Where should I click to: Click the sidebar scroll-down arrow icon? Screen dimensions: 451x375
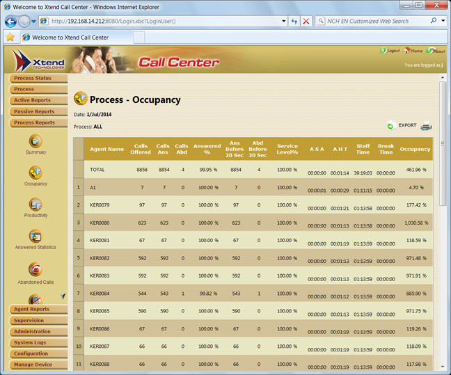[63, 296]
